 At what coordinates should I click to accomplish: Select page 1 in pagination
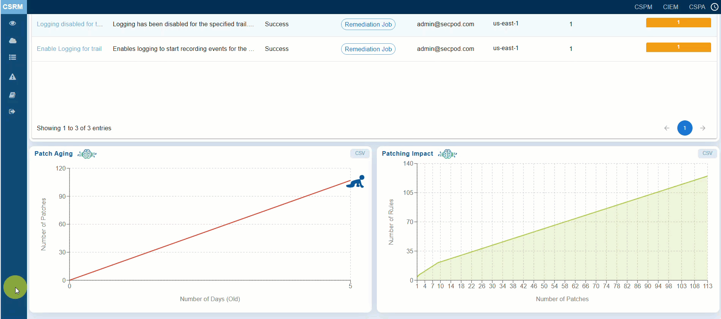point(685,128)
